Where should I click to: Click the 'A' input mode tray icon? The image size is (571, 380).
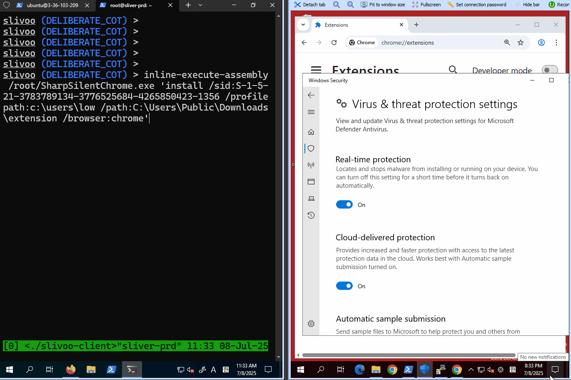point(214,370)
